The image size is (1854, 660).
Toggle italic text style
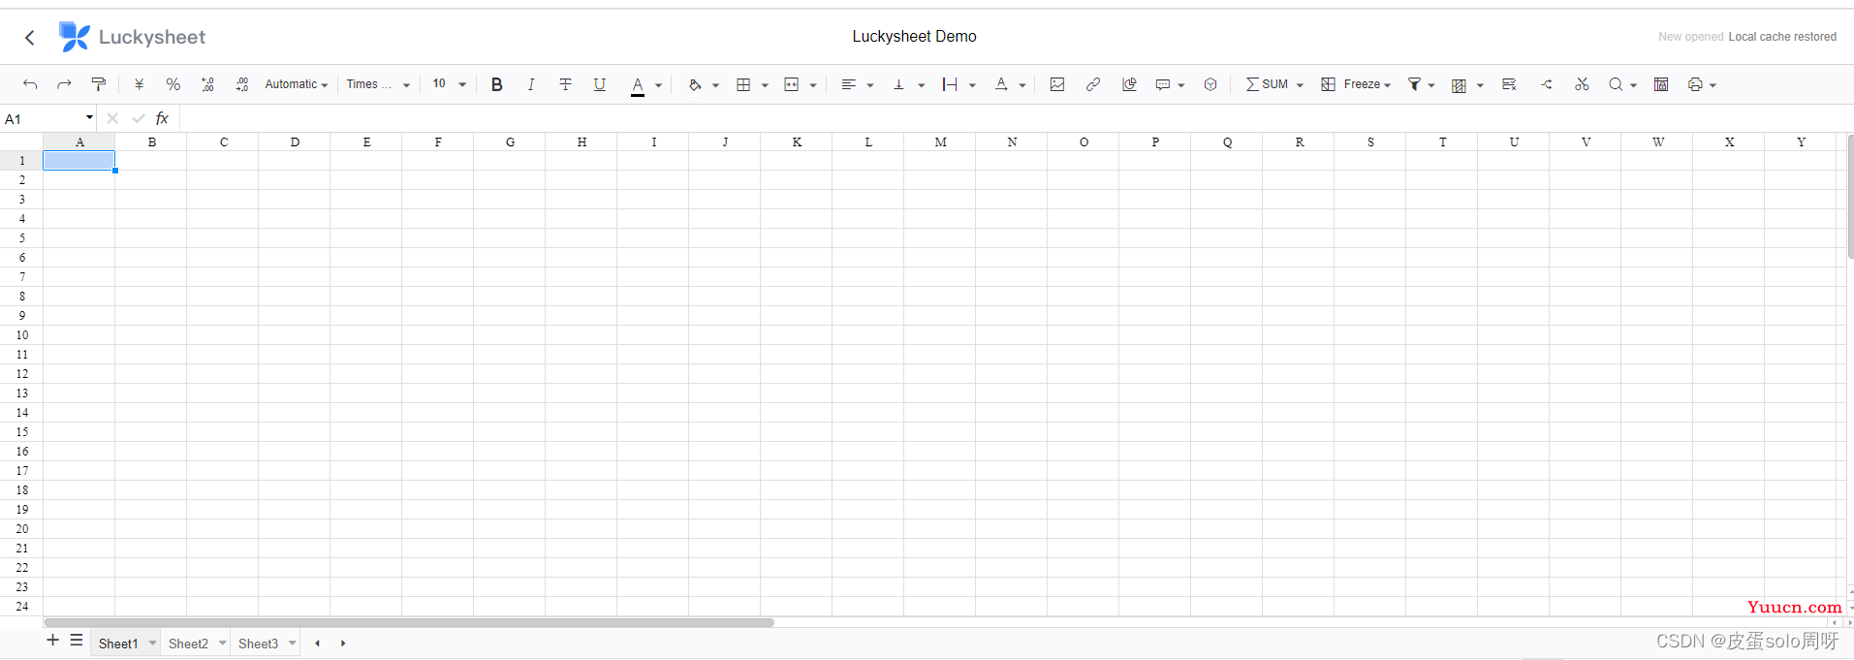click(x=531, y=84)
